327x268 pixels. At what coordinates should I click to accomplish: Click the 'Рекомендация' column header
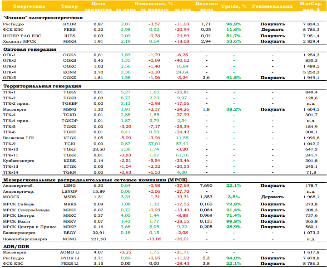pyautogui.click(x=272, y=6)
